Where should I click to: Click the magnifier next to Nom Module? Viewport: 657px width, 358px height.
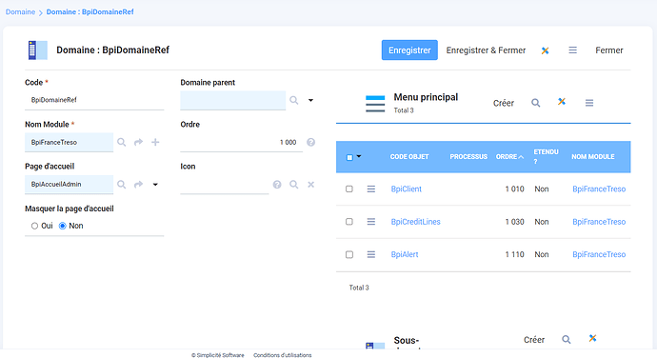coord(122,142)
